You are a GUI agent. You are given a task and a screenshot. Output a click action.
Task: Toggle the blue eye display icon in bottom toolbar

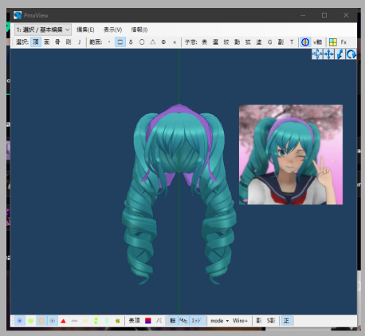pos(20,321)
